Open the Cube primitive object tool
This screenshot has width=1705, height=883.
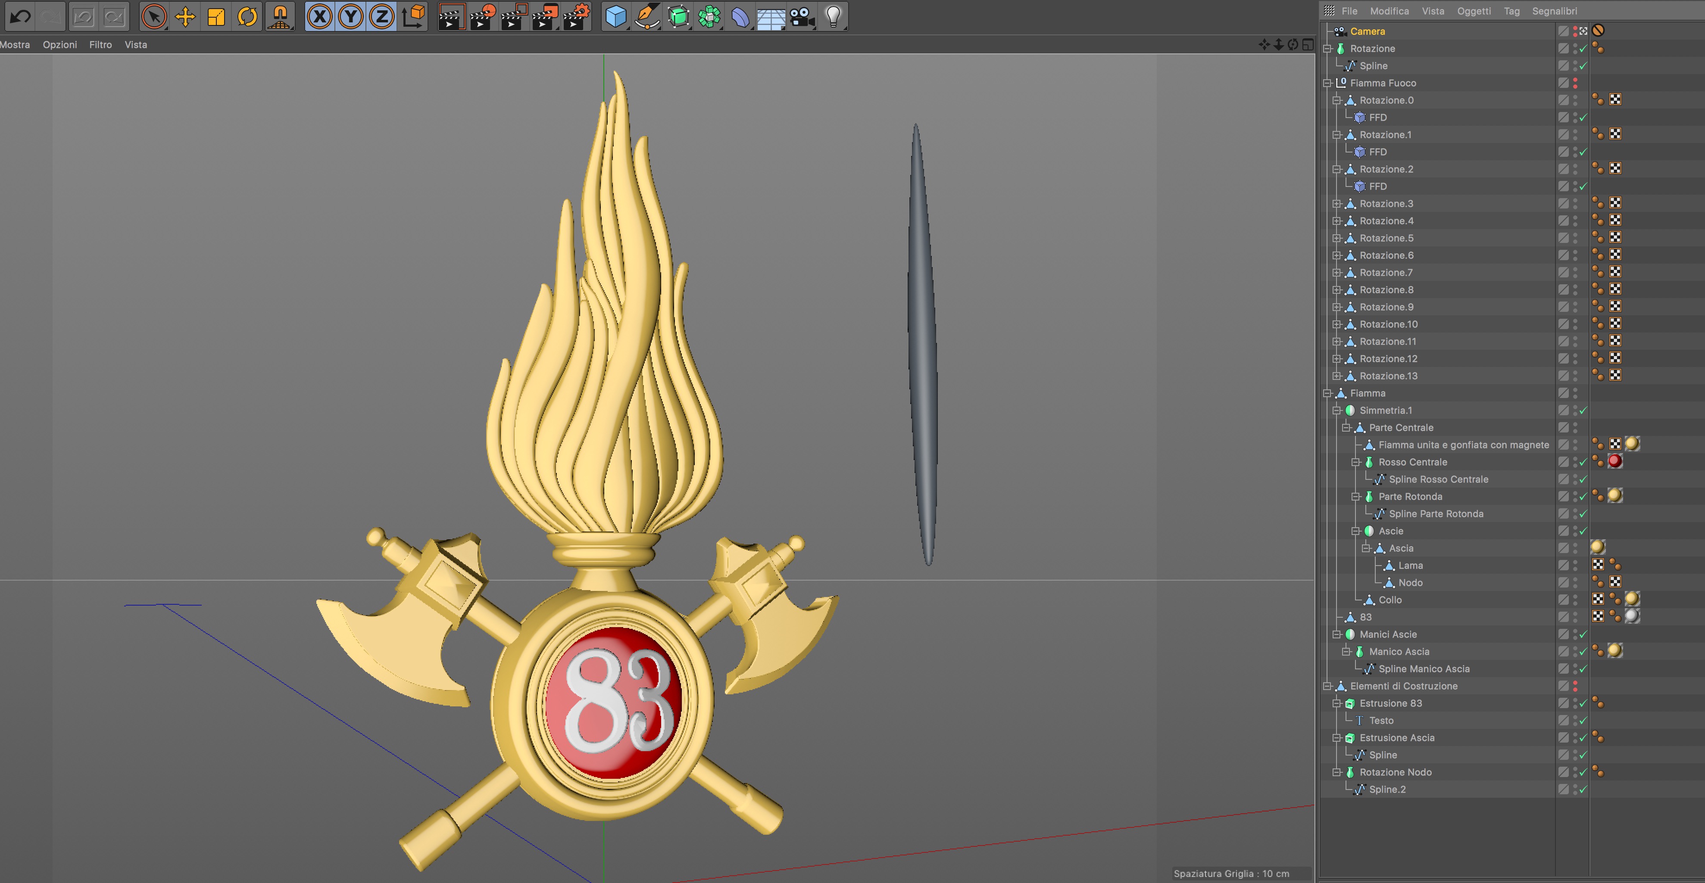615,16
